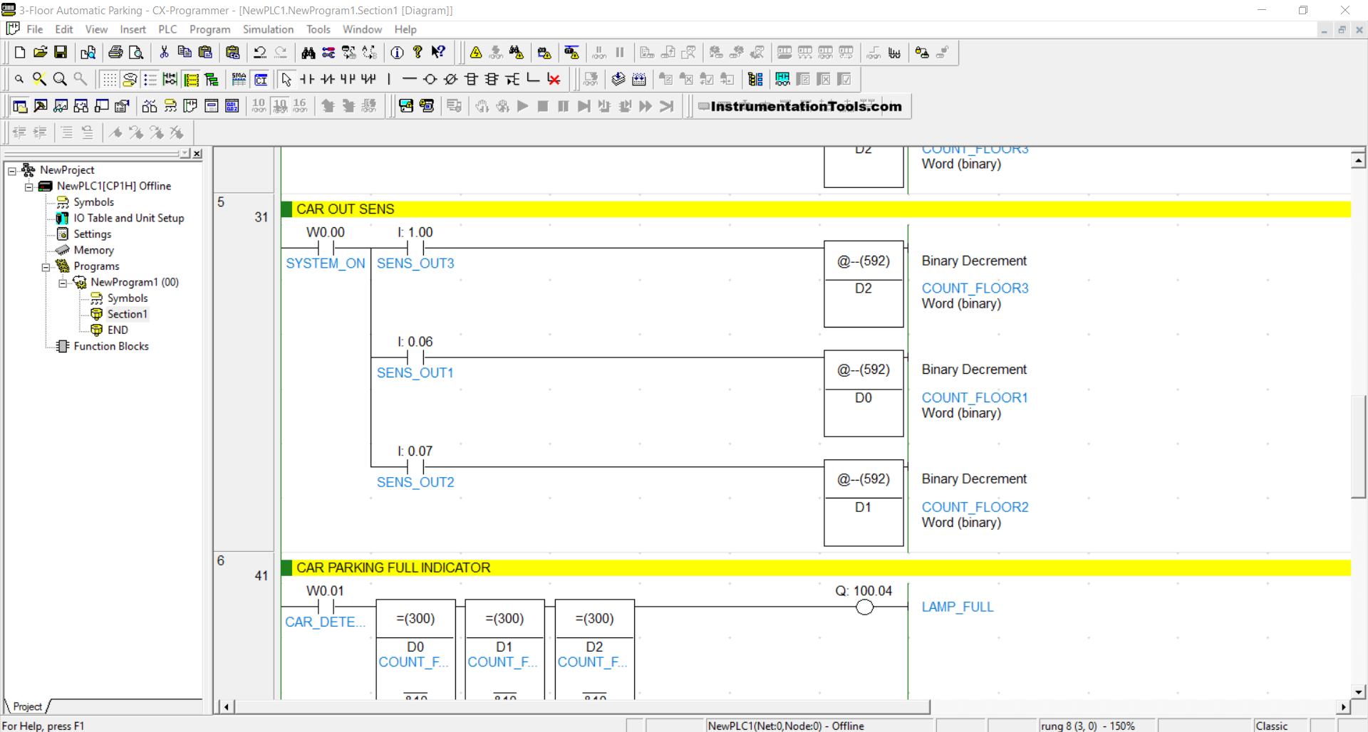This screenshot has width=1368, height=732.
Task: Collapse the NewProject tree node
Action: [x=12, y=171]
